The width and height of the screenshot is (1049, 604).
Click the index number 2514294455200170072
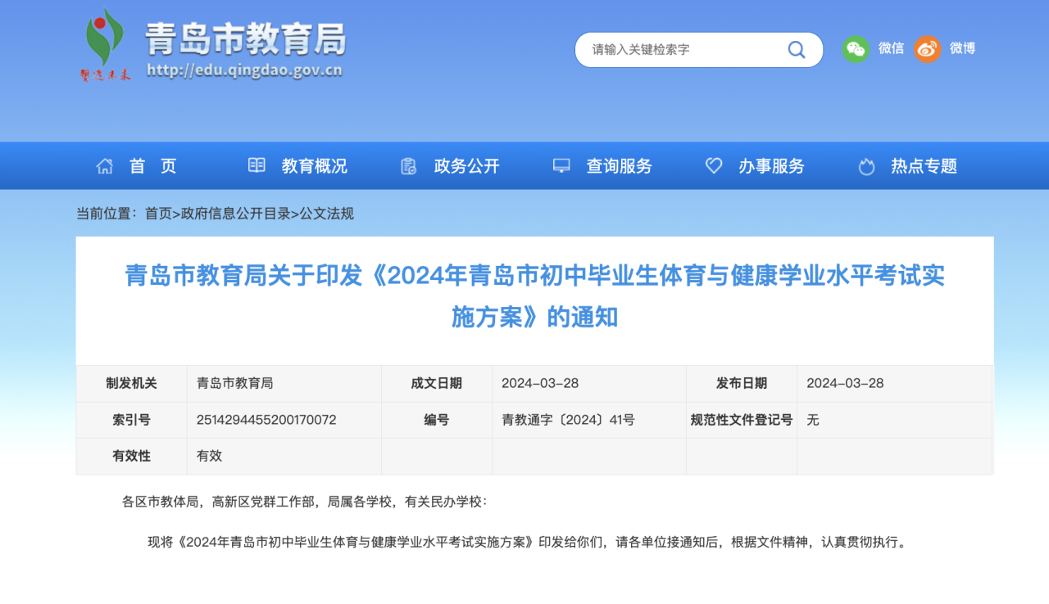pyautogui.click(x=266, y=420)
